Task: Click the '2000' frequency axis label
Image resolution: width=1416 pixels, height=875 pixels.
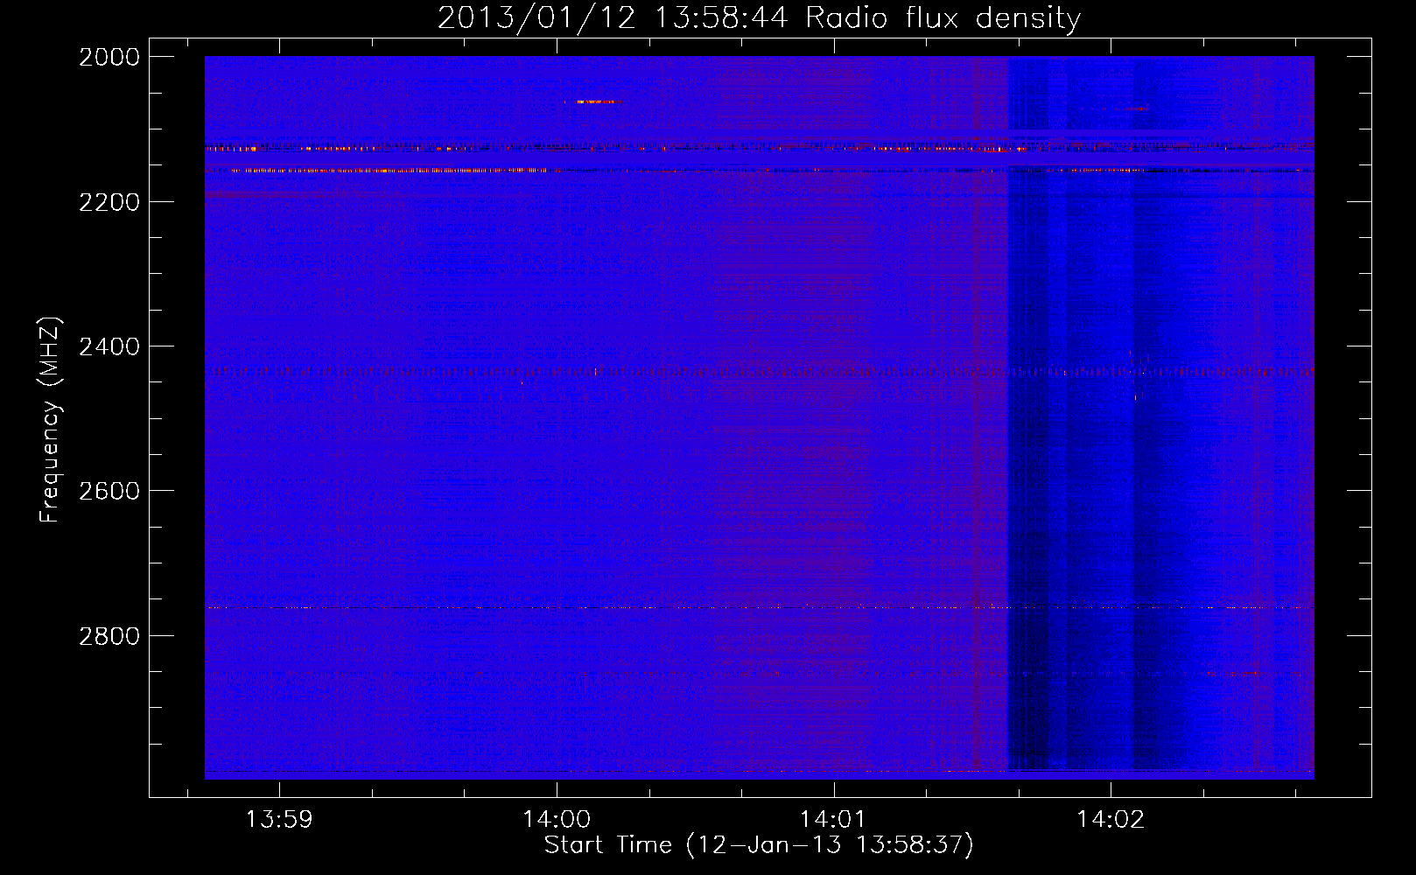Action: tap(109, 57)
